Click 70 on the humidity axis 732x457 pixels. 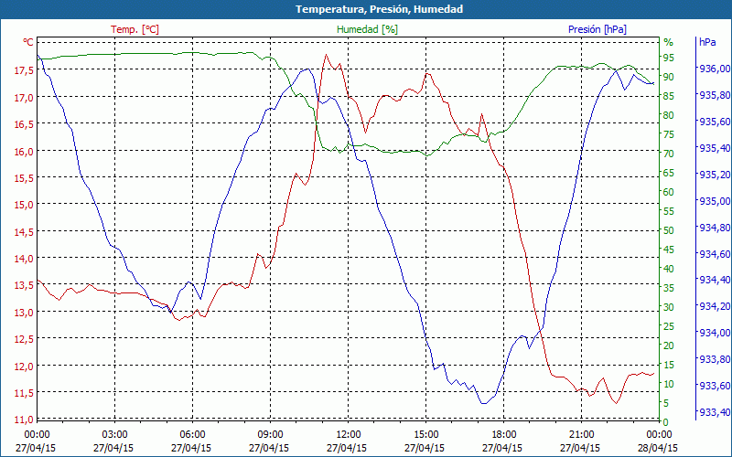pyautogui.click(x=669, y=154)
